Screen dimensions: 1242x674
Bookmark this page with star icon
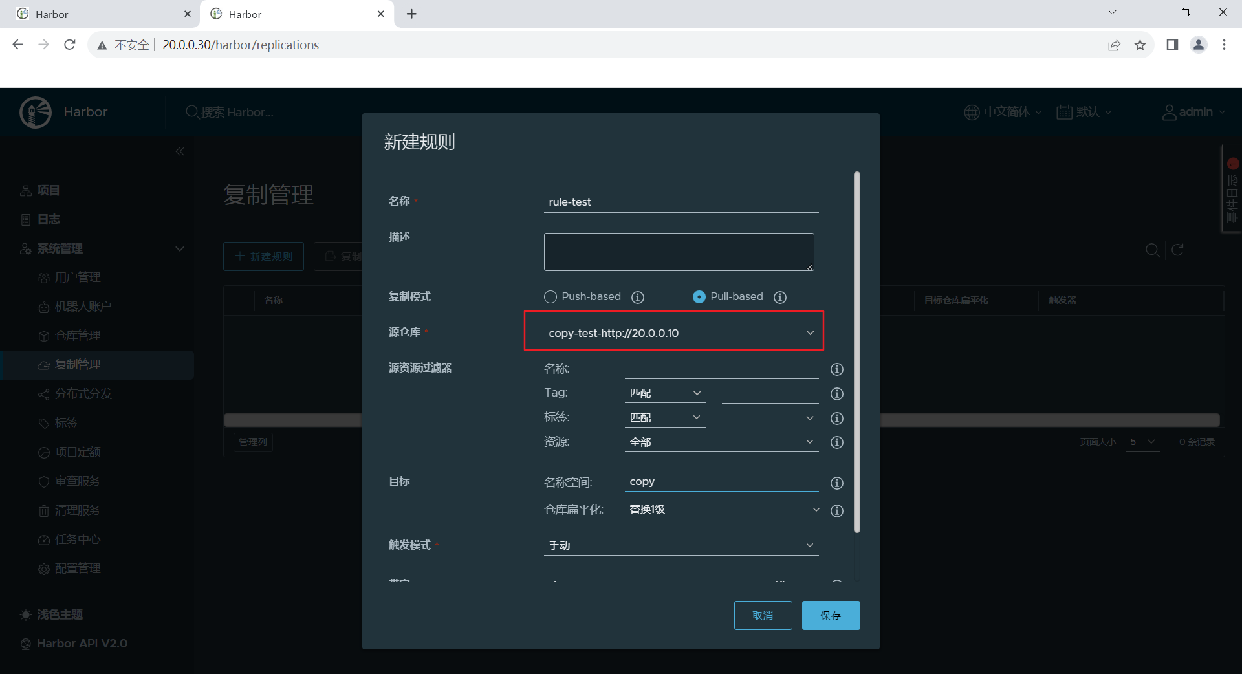coord(1140,45)
